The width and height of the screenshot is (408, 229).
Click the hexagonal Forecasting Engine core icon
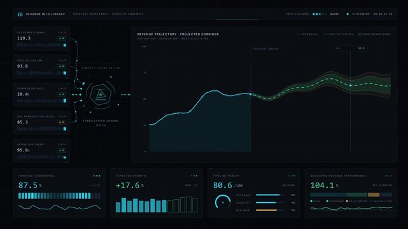click(101, 94)
